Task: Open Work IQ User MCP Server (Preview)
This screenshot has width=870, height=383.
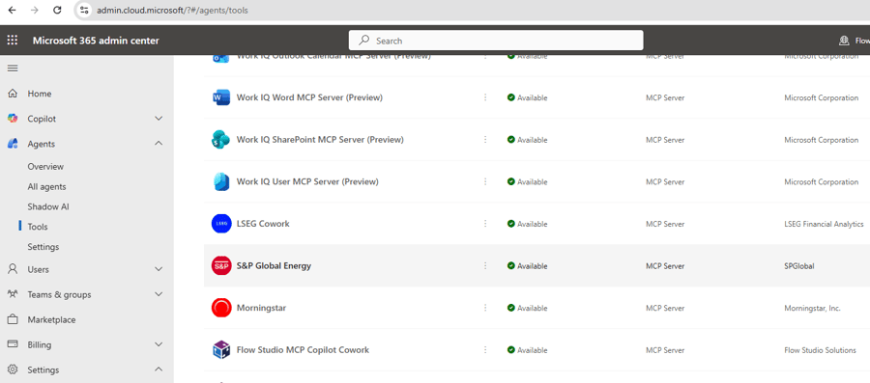Action: (x=307, y=181)
